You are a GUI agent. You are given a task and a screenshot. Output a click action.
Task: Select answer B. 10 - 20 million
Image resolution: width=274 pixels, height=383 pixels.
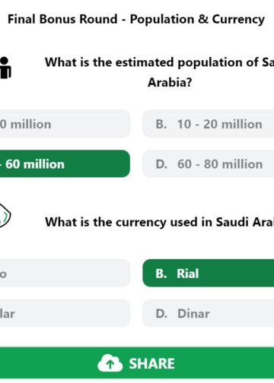coord(209,124)
